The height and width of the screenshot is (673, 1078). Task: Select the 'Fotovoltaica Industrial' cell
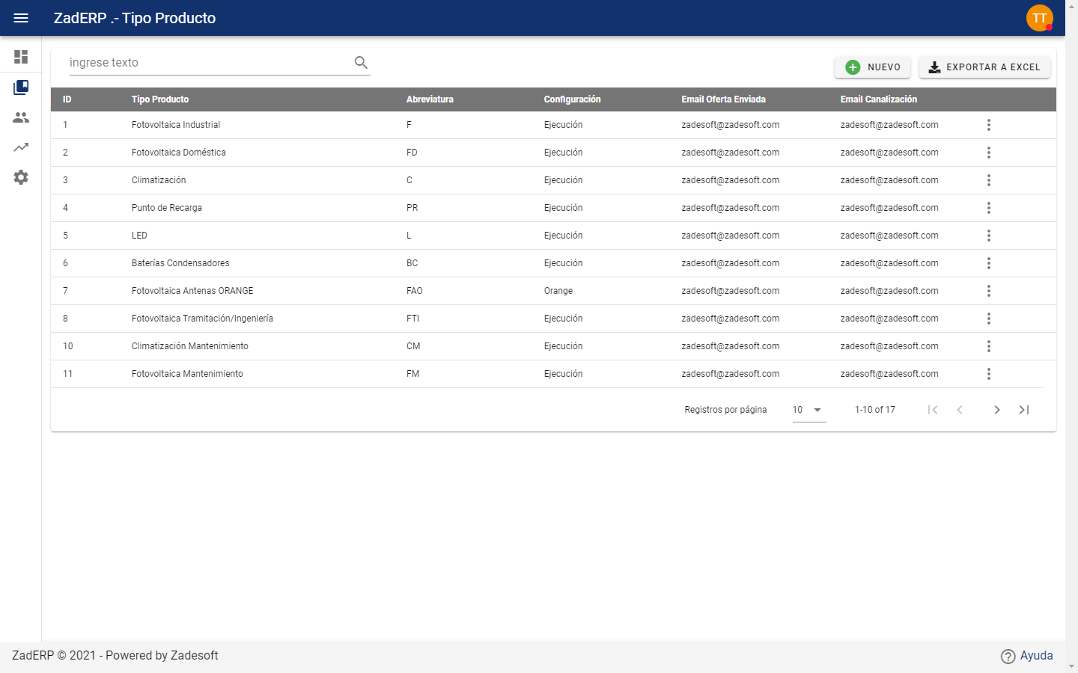(176, 125)
